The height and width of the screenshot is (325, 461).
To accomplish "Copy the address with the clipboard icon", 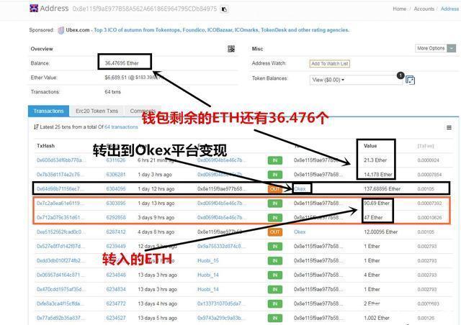I will tap(224, 9).
